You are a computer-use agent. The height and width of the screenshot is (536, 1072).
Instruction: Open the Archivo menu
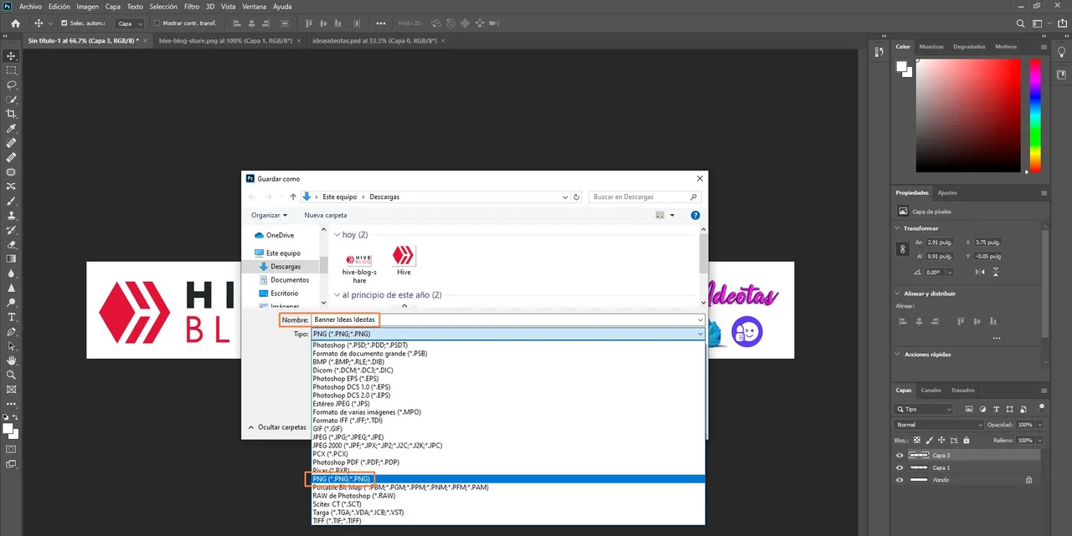click(x=30, y=7)
